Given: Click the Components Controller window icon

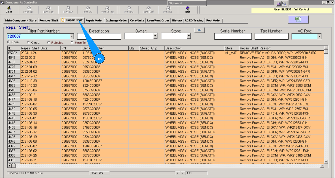Looking at the screenshot, I should coord(2,2).
